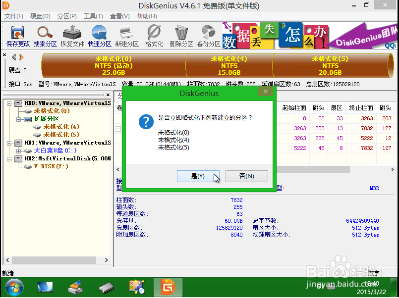Expand the 大白菜U盘 (C:) node

[18, 151]
